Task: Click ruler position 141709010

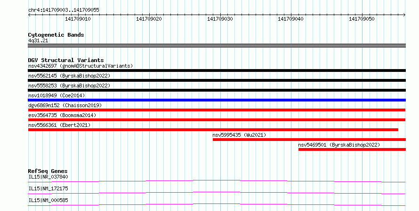Action: pos(78,19)
